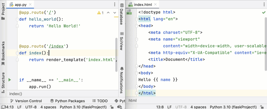Click the hello_world function name
Screen dimensions: 267x109
click(42, 19)
